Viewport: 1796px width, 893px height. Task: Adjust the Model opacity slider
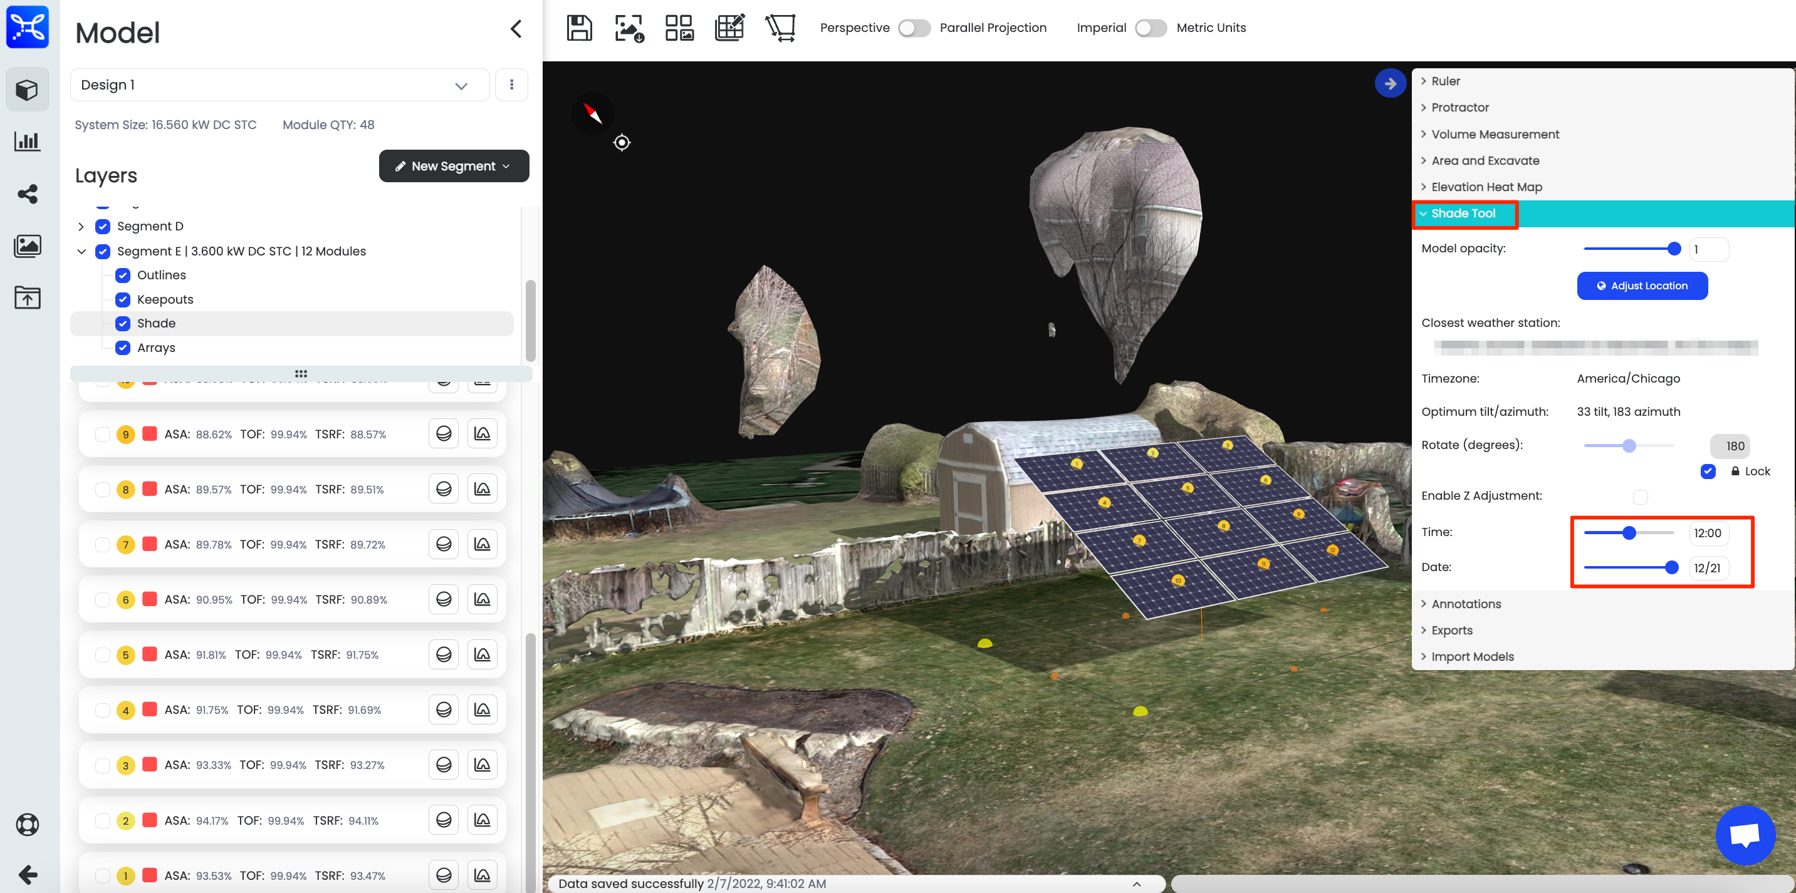[x=1674, y=249]
